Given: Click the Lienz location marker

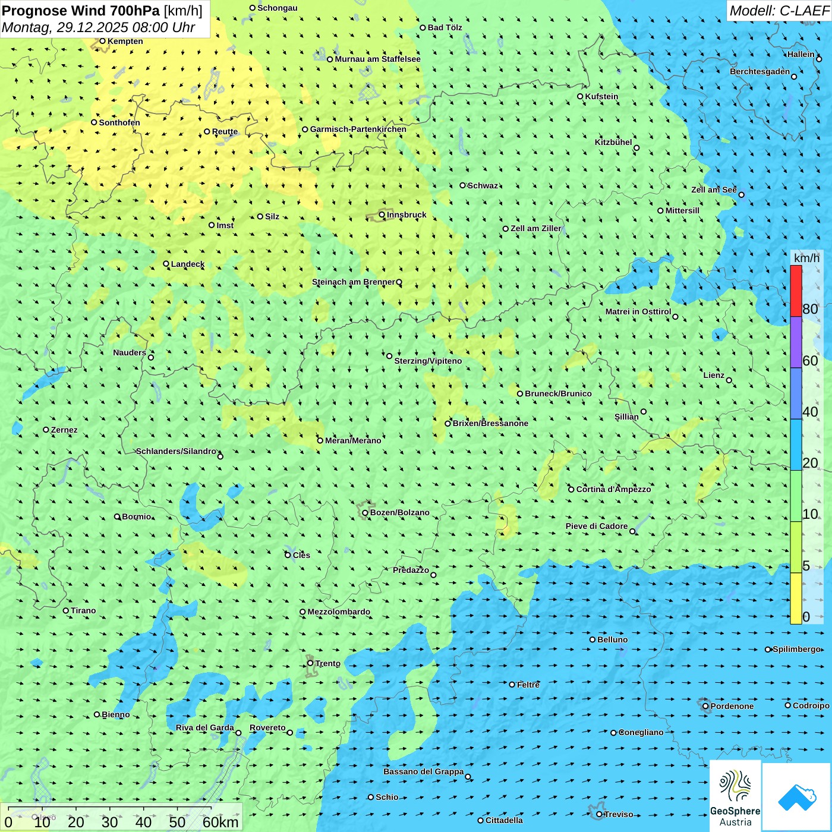Looking at the screenshot, I should [729, 380].
